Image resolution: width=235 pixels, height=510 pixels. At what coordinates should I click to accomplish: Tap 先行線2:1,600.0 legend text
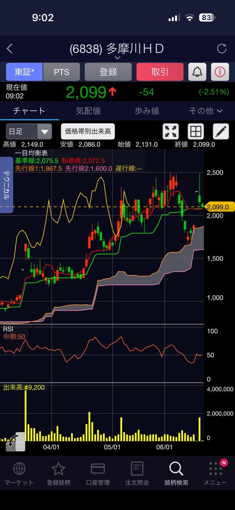[x=89, y=168]
